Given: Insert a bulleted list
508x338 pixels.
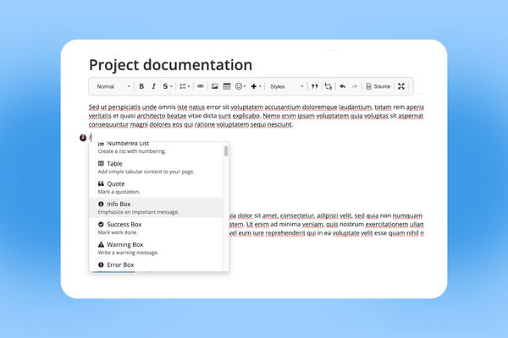Looking at the screenshot, I should 183,86.
